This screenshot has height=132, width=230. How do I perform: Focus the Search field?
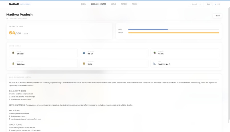click(x=196, y=4)
